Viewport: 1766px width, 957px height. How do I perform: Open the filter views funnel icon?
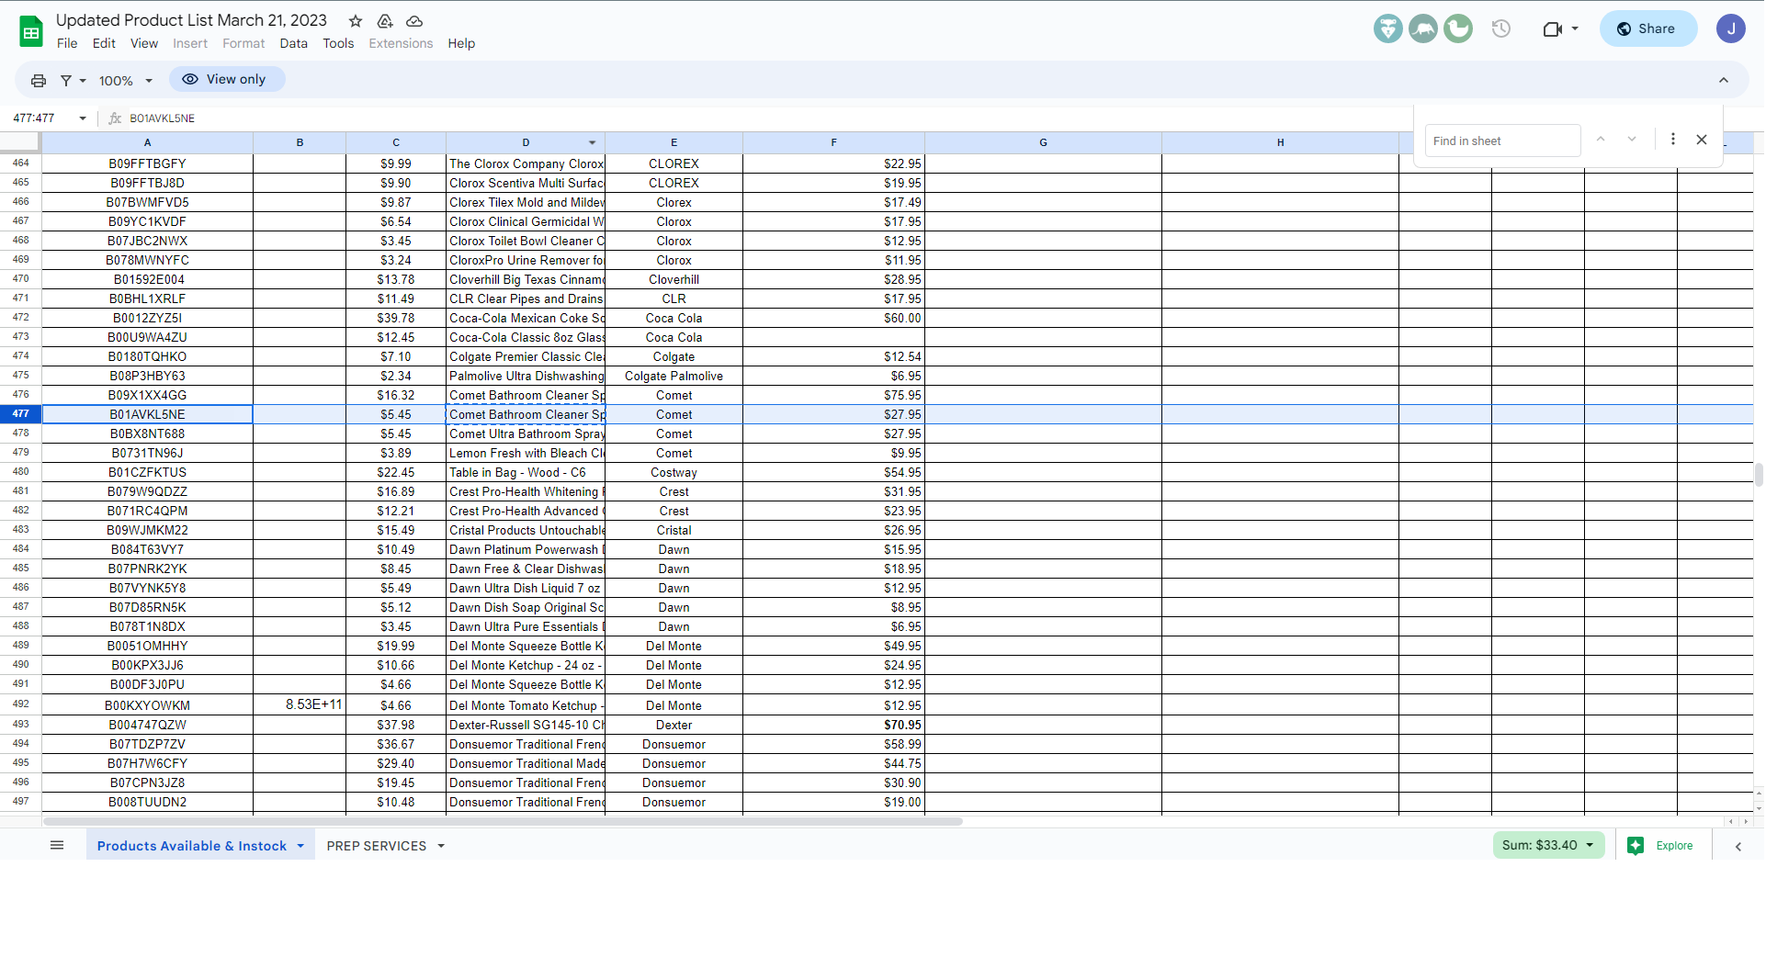pyautogui.click(x=66, y=81)
